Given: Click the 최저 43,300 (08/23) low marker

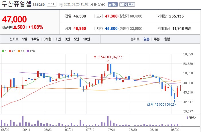Looking at the screenshot, I should click(x=161, y=104).
